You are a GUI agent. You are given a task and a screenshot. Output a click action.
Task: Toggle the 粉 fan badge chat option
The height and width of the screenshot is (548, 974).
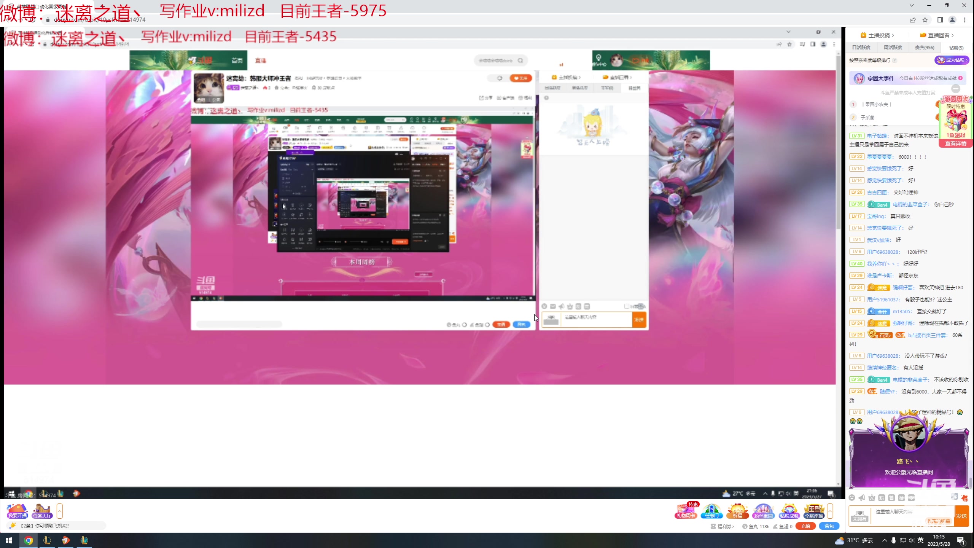point(882,498)
